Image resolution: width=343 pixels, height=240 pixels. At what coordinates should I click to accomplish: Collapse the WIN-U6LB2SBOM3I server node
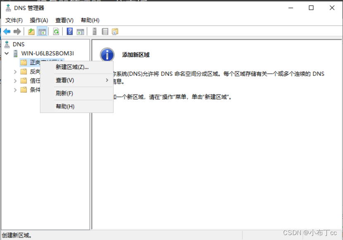click(7, 53)
